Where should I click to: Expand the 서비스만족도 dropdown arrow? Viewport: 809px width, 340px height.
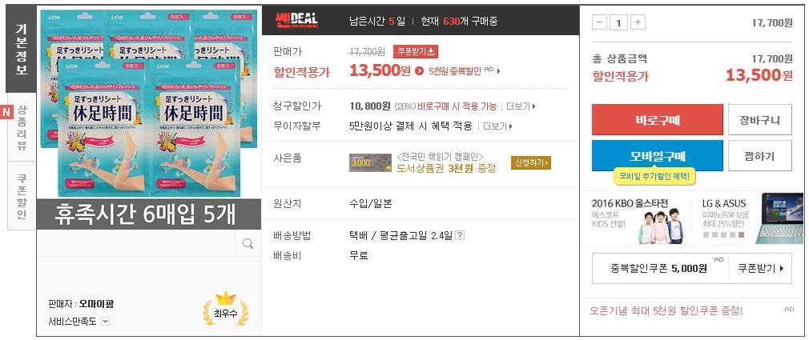pyautogui.click(x=105, y=322)
